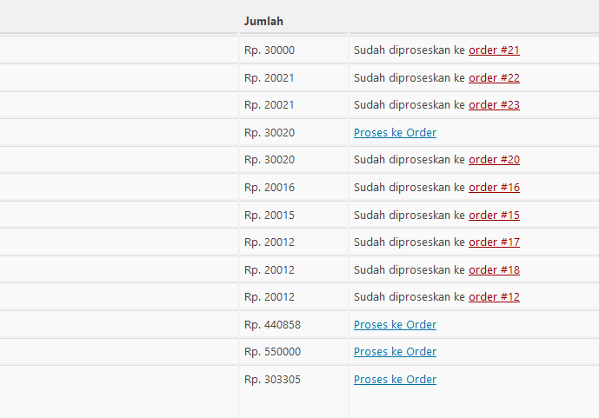
Task: Open the order #15 link
Action: point(494,216)
